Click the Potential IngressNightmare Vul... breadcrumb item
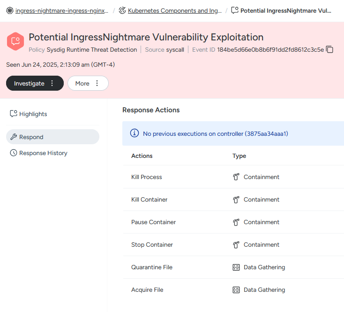 285,10
